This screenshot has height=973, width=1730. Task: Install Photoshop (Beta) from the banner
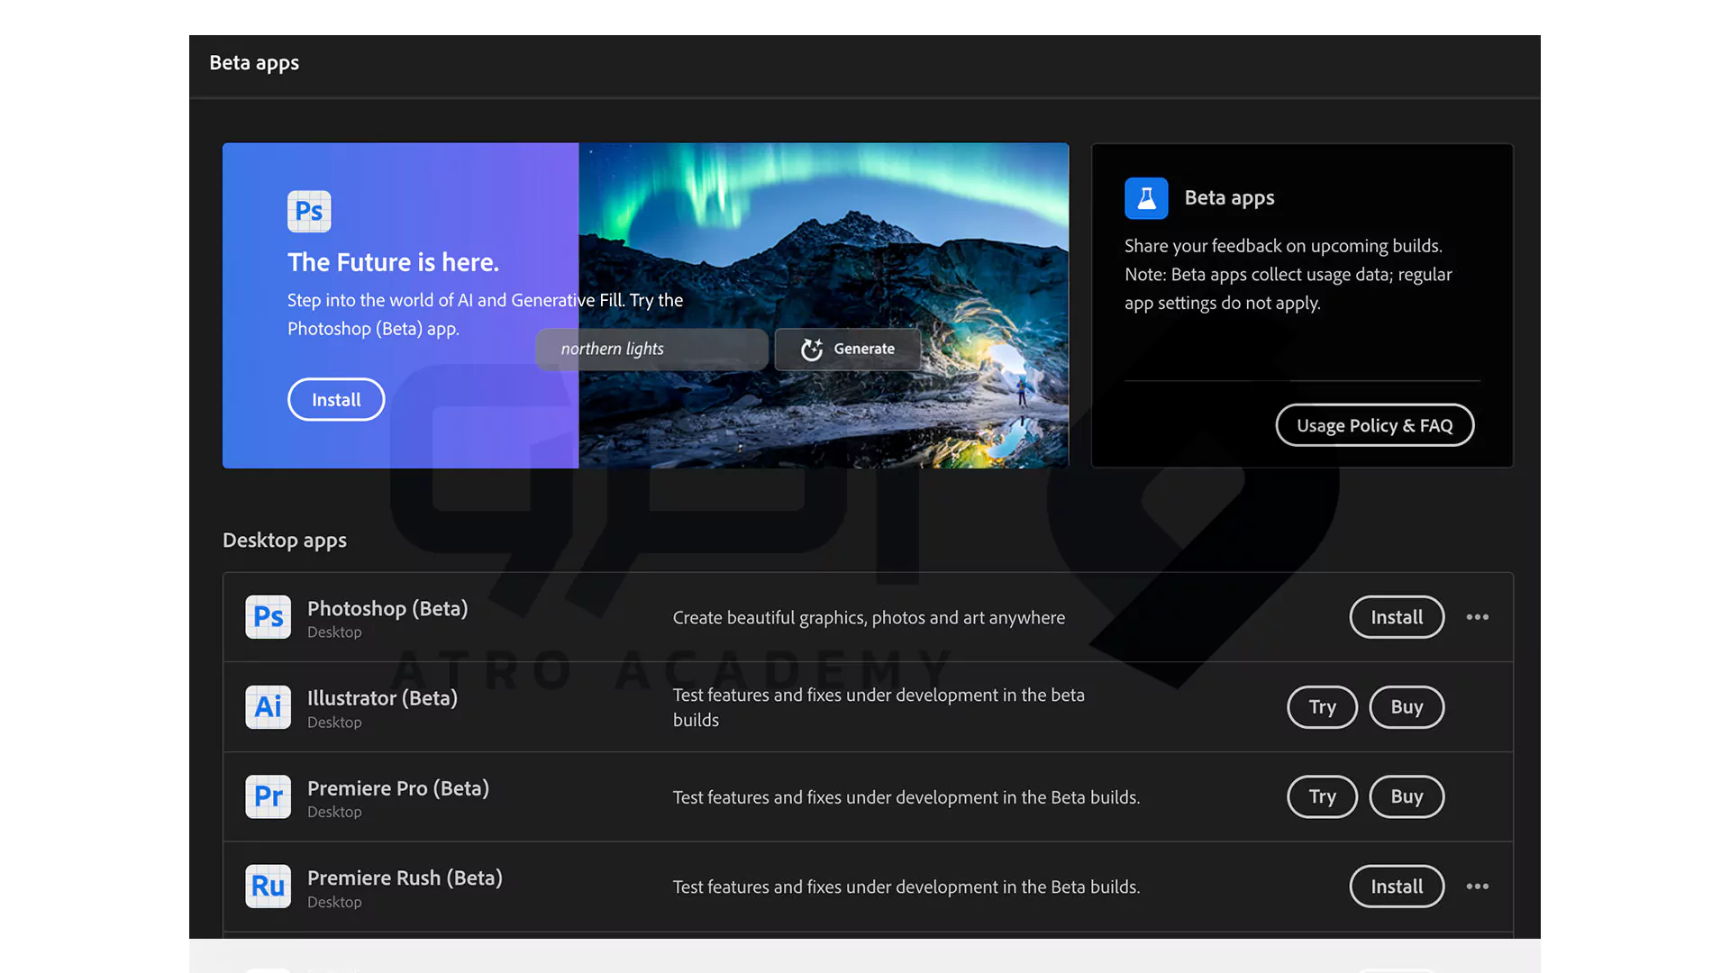coord(336,399)
